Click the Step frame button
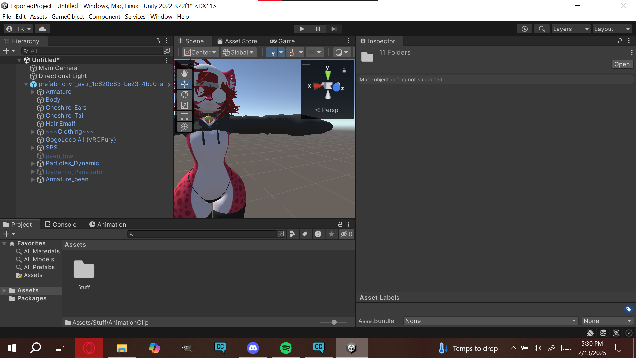The height and width of the screenshot is (358, 636). click(x=334, y=29)
